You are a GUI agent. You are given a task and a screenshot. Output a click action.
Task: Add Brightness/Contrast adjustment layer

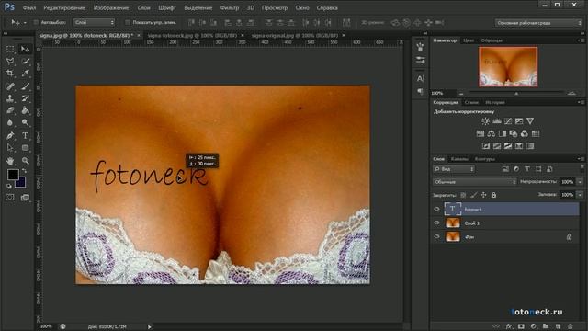(486, 121)
